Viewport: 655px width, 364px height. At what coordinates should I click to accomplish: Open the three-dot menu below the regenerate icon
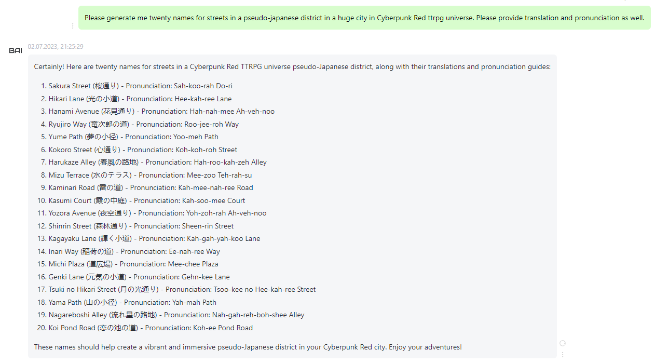(563, 355)
